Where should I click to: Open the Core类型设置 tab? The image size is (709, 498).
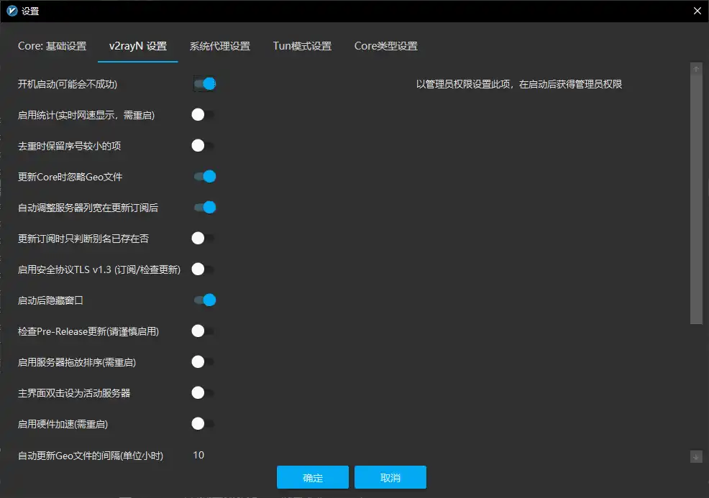point(385,46)
